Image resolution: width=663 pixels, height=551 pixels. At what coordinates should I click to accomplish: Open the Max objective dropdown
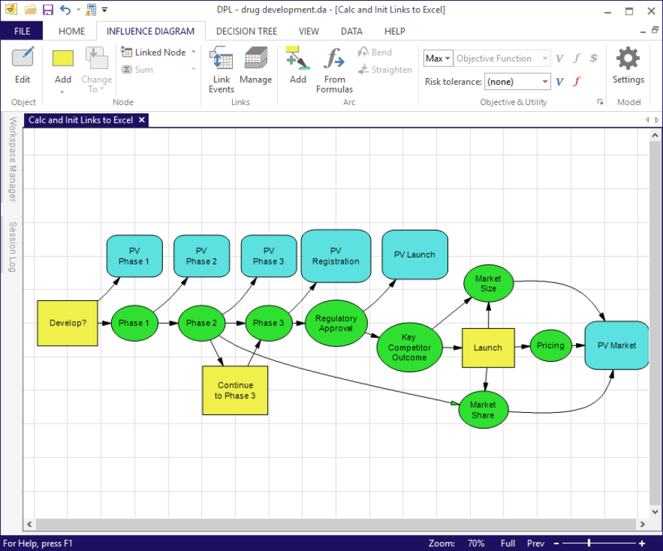tap(438, 59)
